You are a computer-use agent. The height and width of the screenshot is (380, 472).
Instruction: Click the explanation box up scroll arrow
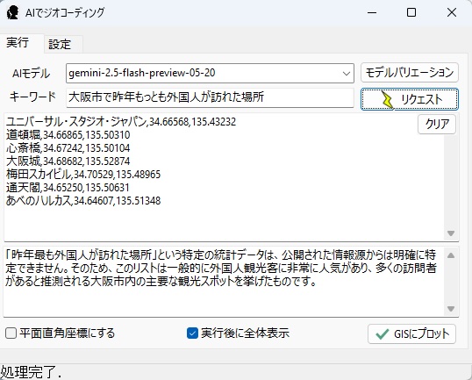tap(451, 255)
